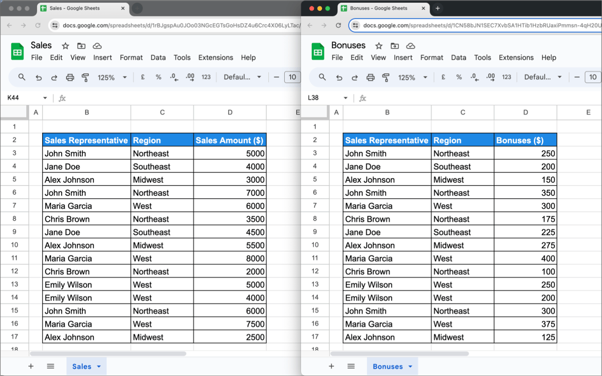Click Sales Amount ($) header cell

click(230, 140)
